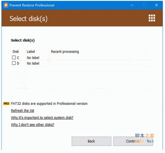The width and height of the screenshot is (165, 153).
Task: Proceed with the Continue button
Action: (x=133, y=141)
